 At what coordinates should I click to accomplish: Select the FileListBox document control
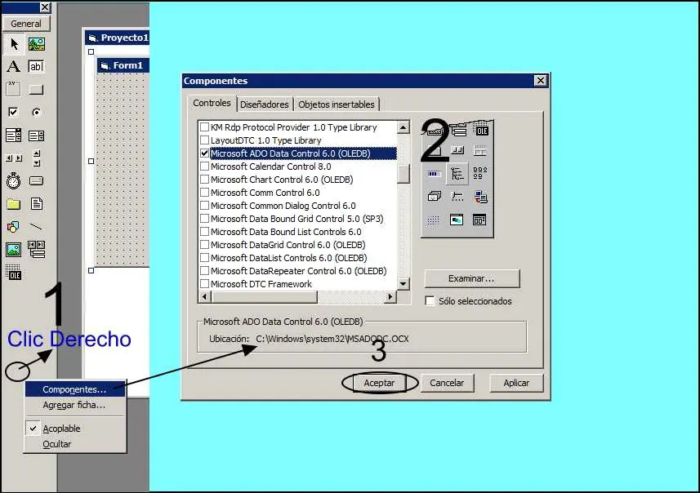pyautogui.click(x=36, y=204)
